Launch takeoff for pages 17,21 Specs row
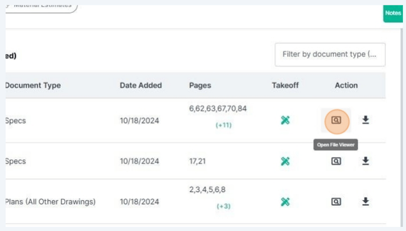The image size is (406, 231). coord(285,161)
